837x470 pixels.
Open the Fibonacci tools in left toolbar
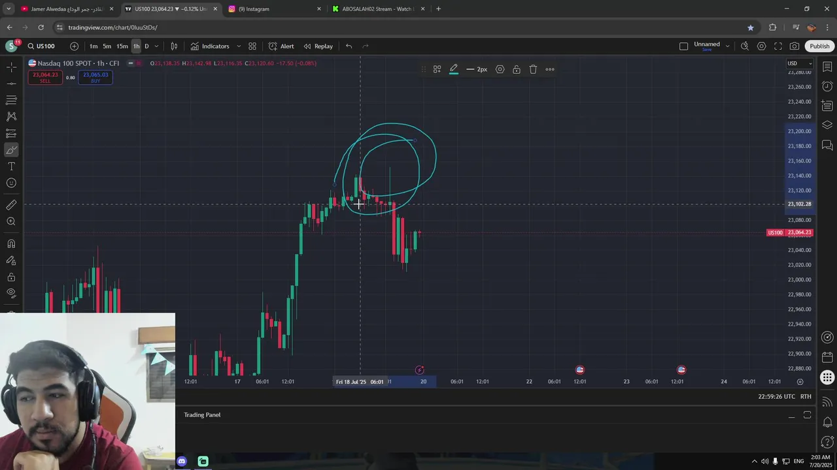pyautogui.click(x=11, y=100)
